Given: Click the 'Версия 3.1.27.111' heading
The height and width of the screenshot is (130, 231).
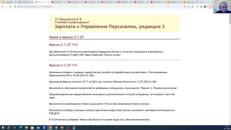Looking at the screenshot, I should [x=63, y=65].
